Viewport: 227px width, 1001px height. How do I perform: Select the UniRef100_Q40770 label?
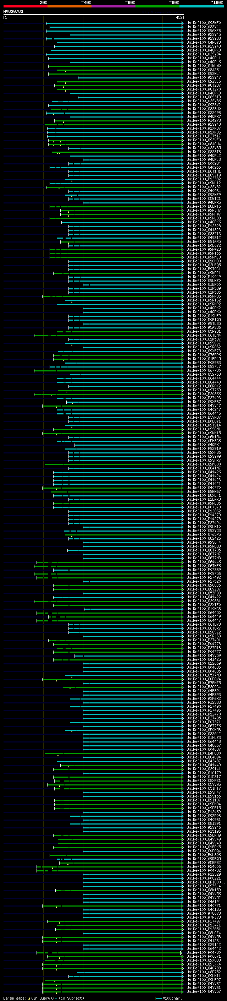coord(204,488)
